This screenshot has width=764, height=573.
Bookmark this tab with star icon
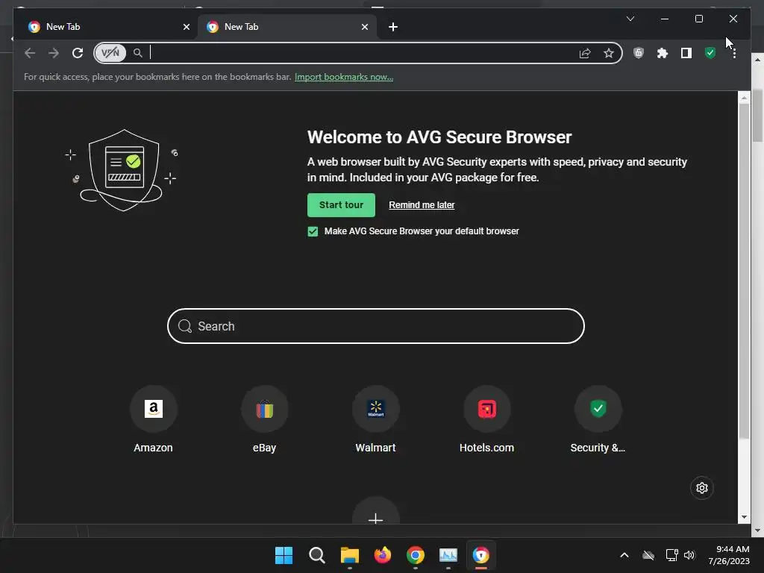tap(609, 53)
